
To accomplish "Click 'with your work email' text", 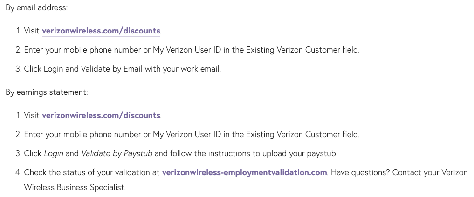I will [182, 69].
